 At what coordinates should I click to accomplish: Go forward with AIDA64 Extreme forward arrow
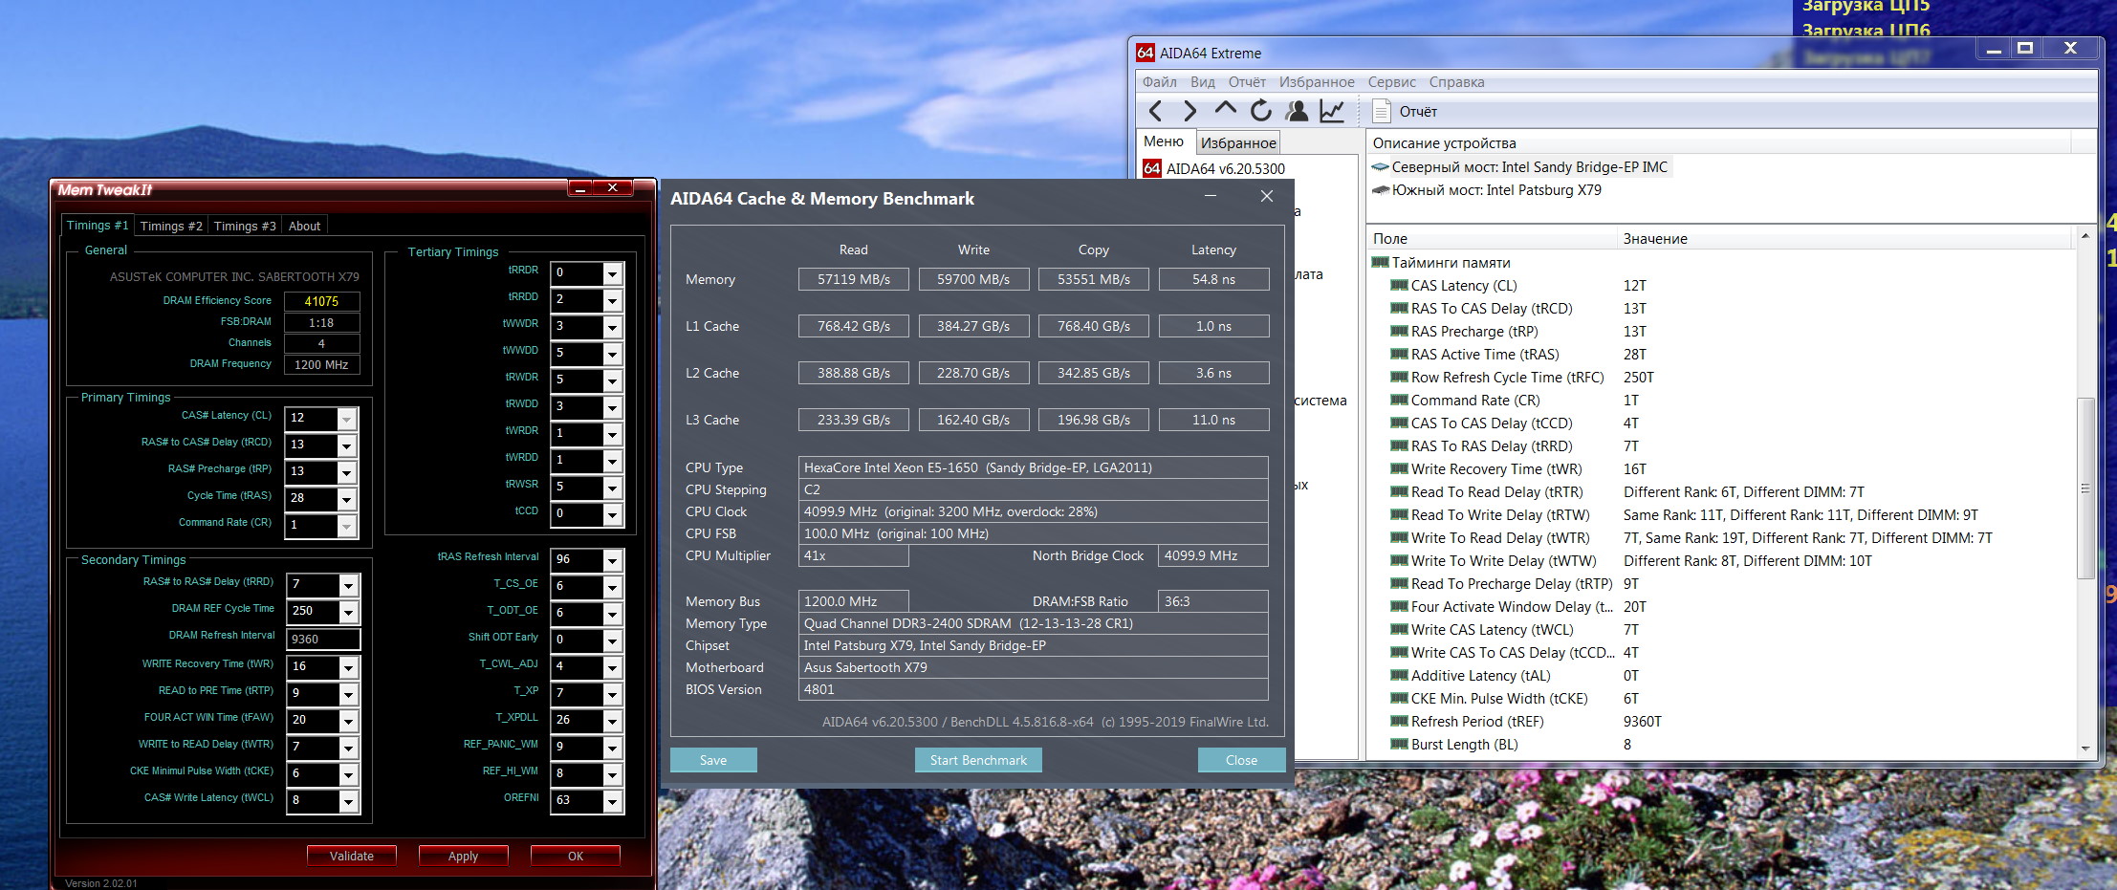point(1189,112)
